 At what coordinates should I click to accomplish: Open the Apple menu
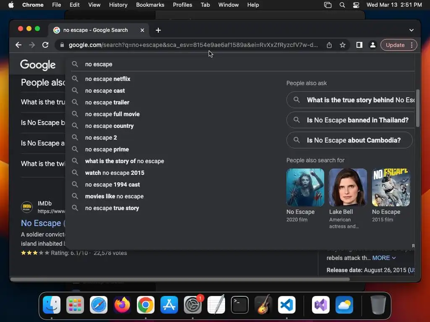point(11,5)
